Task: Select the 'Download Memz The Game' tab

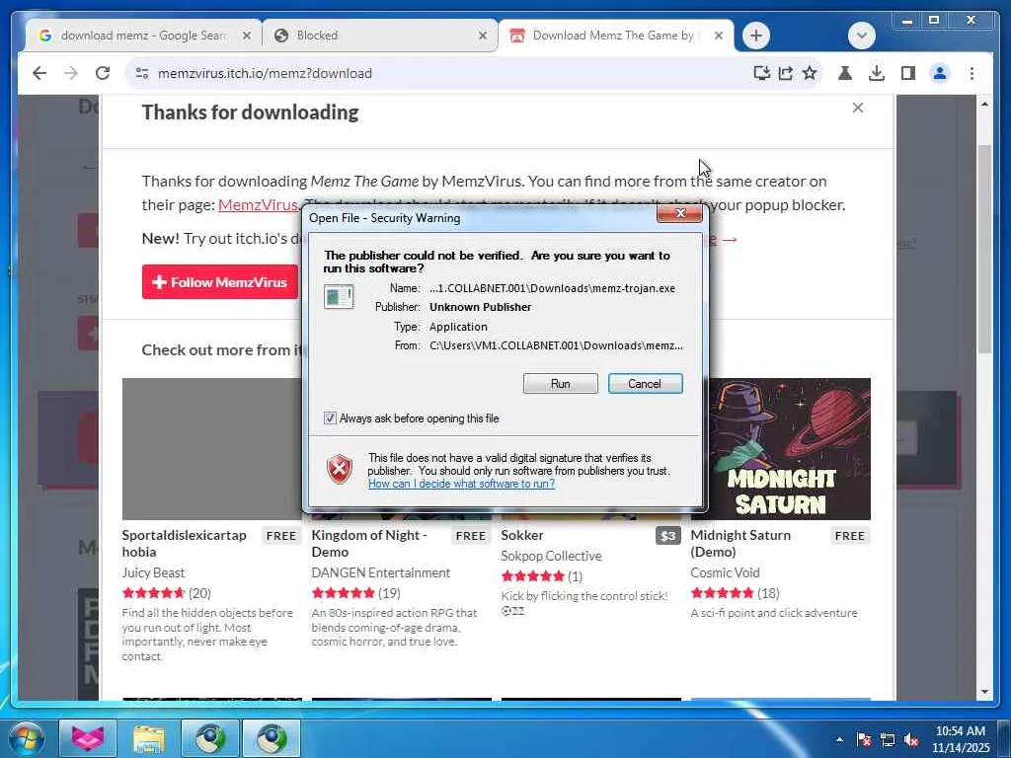Action: (x=612, y=36)
